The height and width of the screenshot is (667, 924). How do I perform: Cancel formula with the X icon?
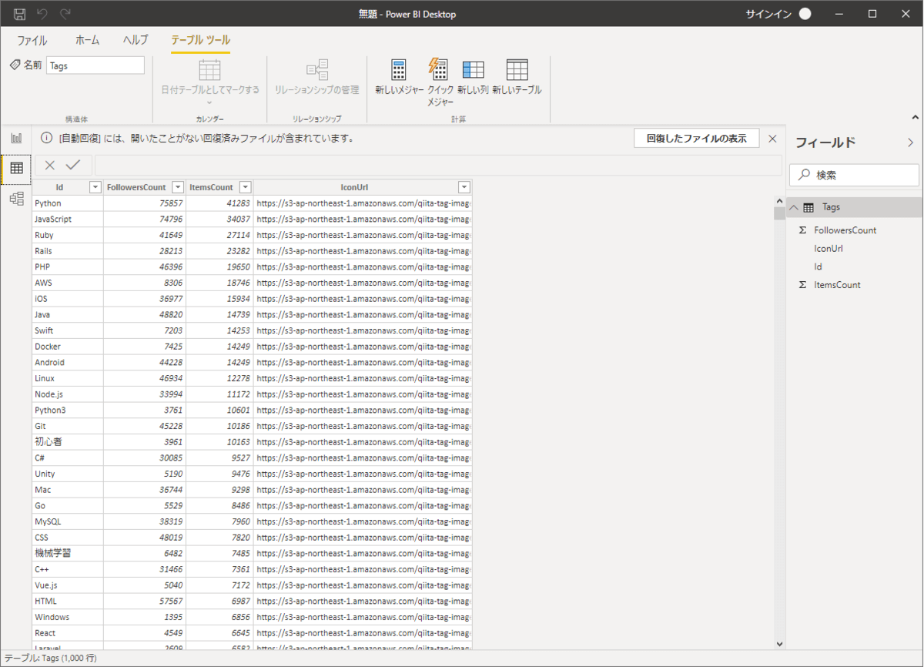(50, 165)
